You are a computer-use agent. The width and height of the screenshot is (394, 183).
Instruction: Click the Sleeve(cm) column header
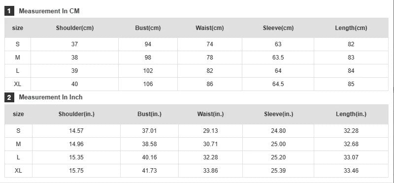[278, 28]
